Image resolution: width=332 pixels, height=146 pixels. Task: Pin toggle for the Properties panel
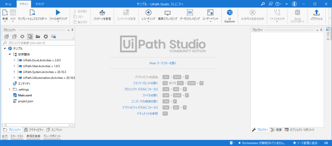321,30
